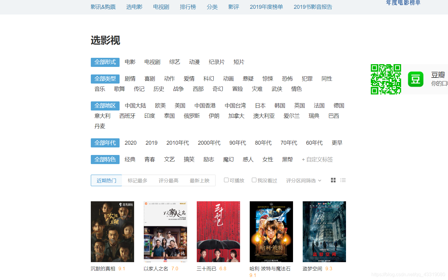448x280 pixels.
Task: Filter by 纪录片 form
Action: coord(217,62)
